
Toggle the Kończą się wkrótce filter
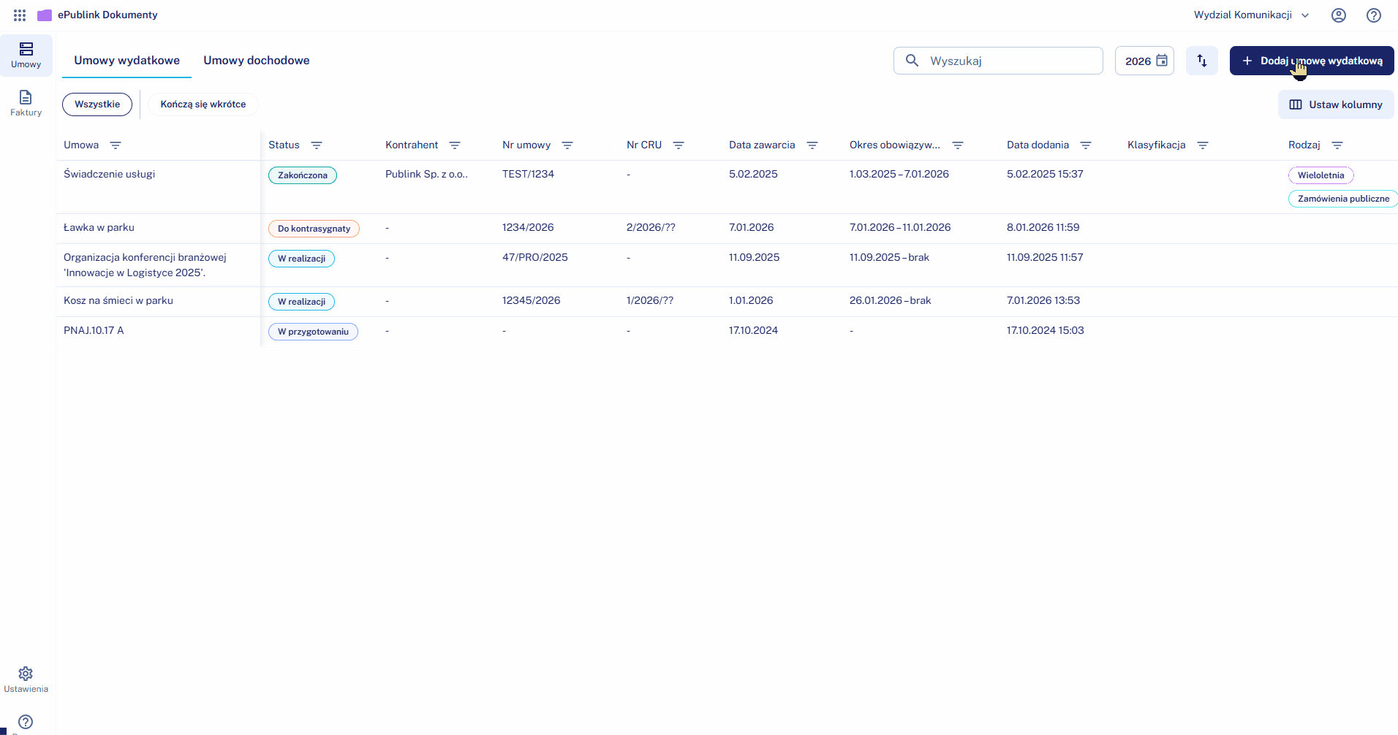tap(203, 104)
